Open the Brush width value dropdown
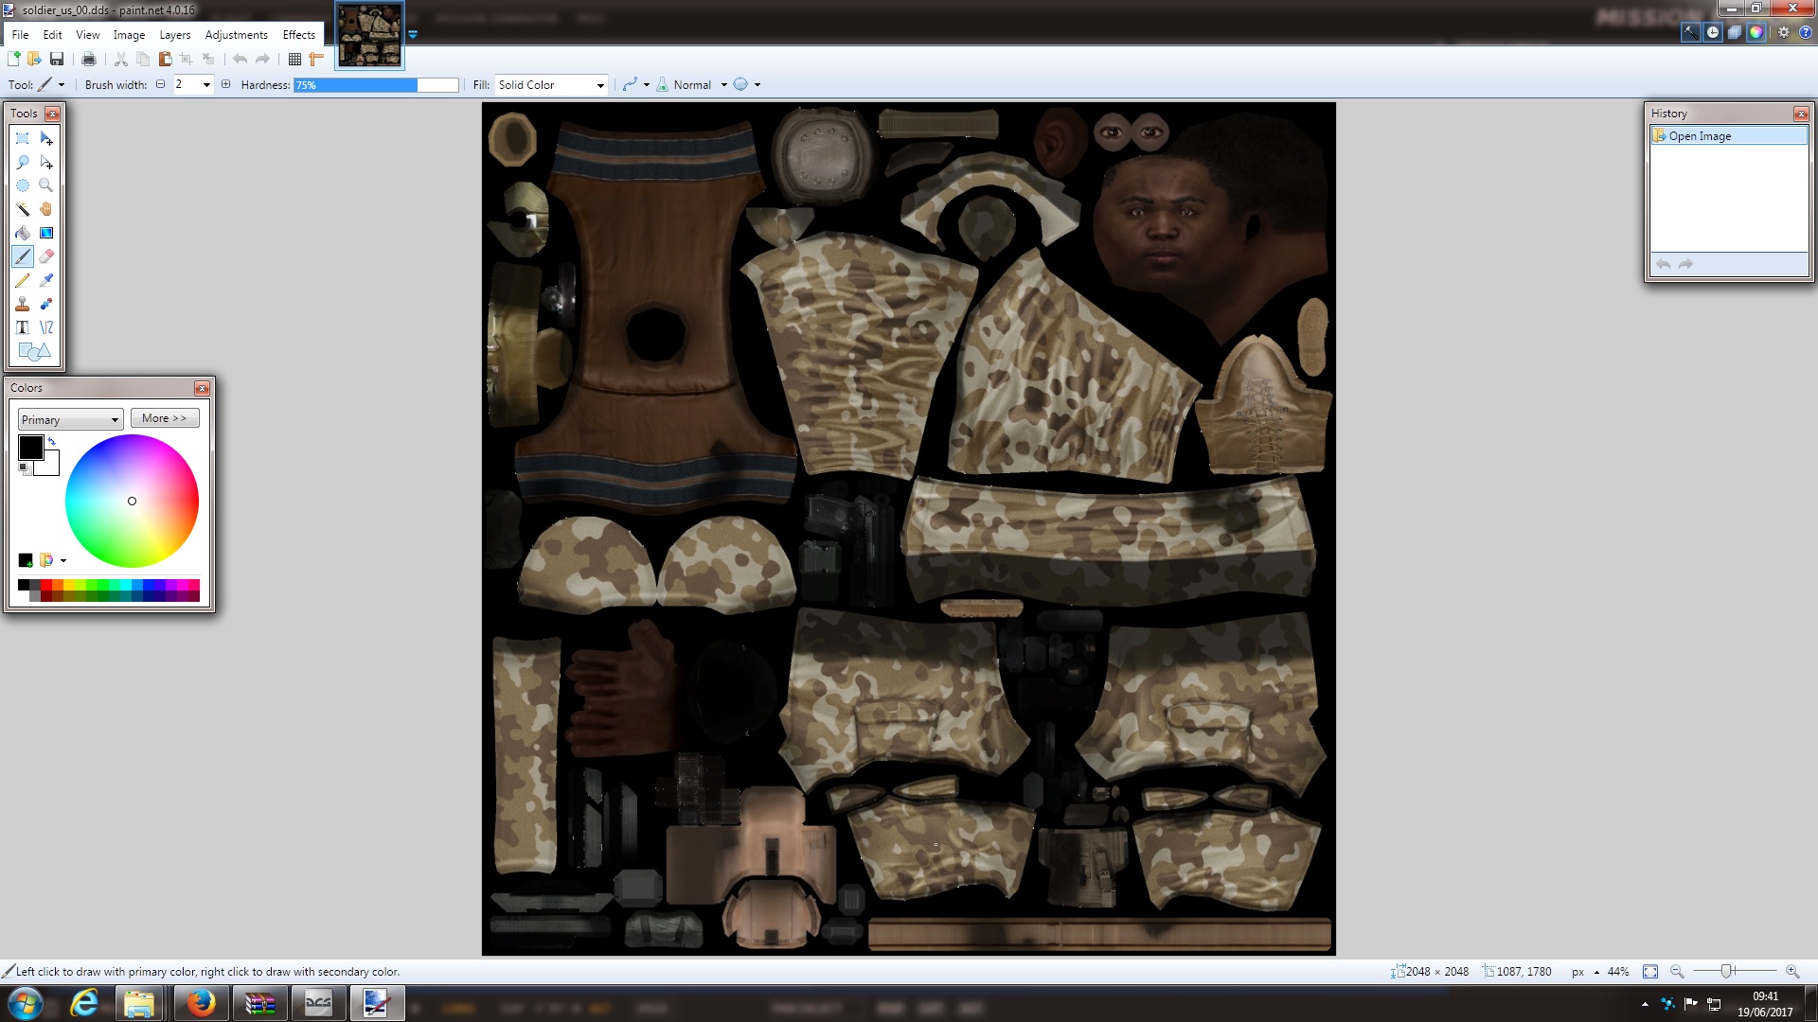Screen dimensions: 1818x1022 [x=206, y=85]
